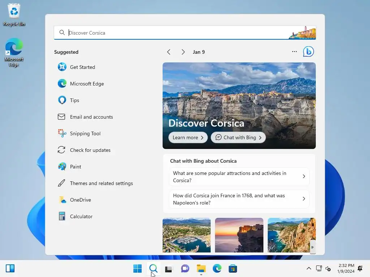Launch OneDrive from the suggested list

[62, 200]
